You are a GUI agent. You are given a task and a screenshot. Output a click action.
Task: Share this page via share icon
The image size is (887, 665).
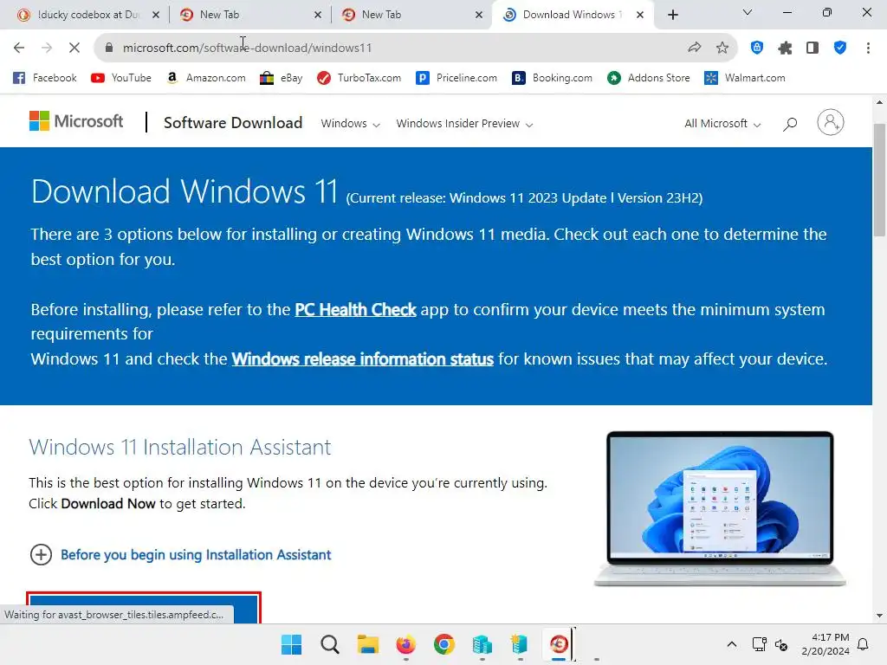coord(694,48)
